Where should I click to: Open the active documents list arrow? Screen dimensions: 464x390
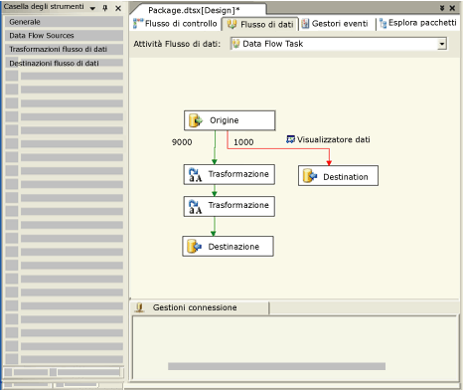tap(442, 8)
